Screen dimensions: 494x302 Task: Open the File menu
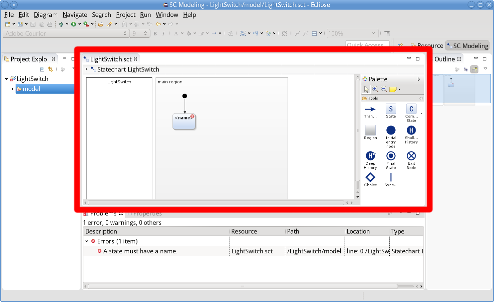click(x=9, y=15)
